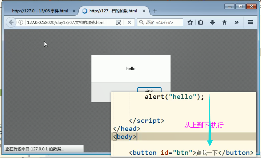Go to the home page icon
Image resolution: width=261 pixels, height=158 pixels.
click(224, 22)
